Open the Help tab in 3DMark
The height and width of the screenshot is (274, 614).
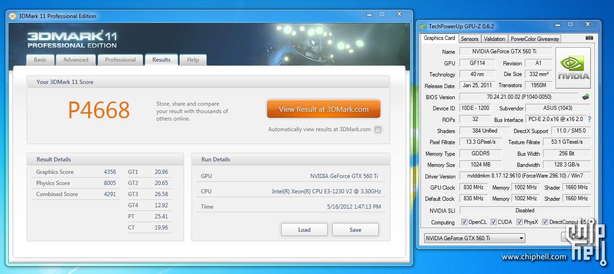point(193,60)
